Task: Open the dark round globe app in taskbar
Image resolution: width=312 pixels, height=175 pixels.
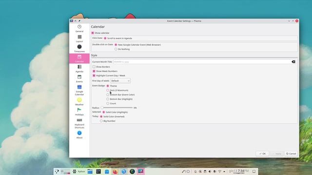Action: pyautogui.click(x=132, y=171)
